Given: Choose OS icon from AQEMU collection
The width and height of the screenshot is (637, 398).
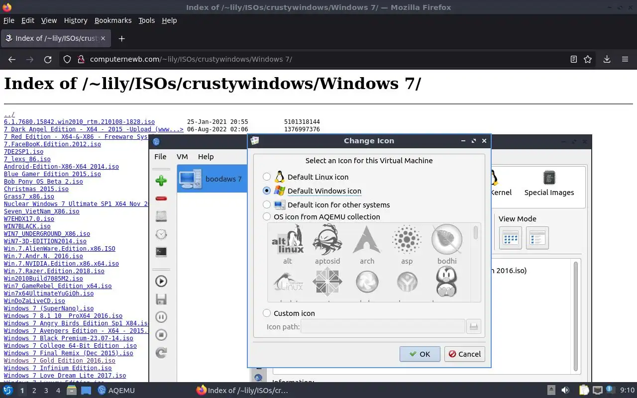Looking at the screenshot, I should click(267, 216).
